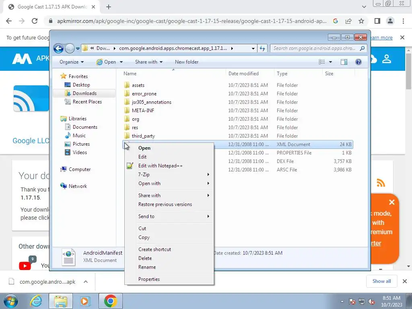Select the error_prone folder
Image resolution: width=412 pixels, height=309 pixels.
point(144,93)
